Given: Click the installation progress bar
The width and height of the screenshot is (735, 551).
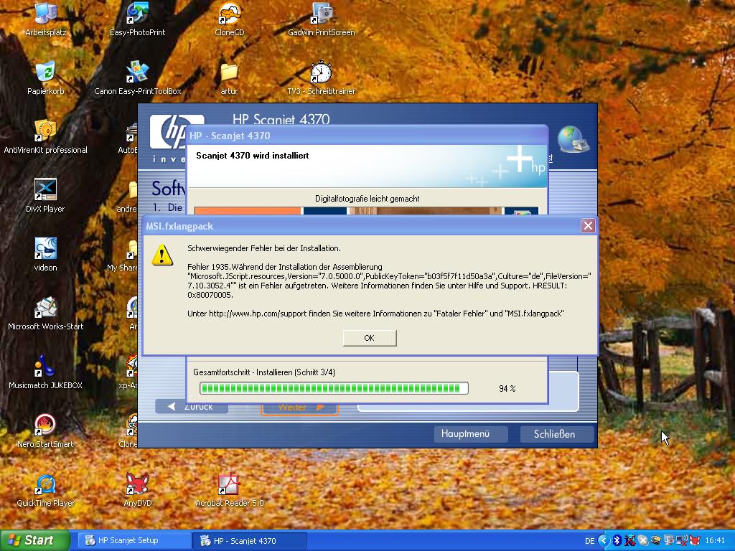Looking at the screenshot, I should tap(334, 388).
